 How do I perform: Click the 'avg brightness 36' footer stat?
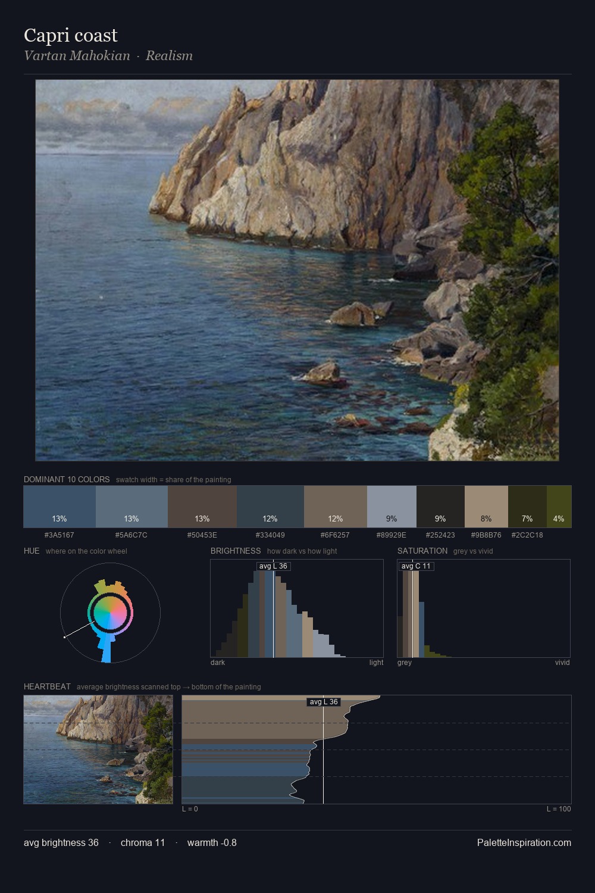(x=61, y=842)
